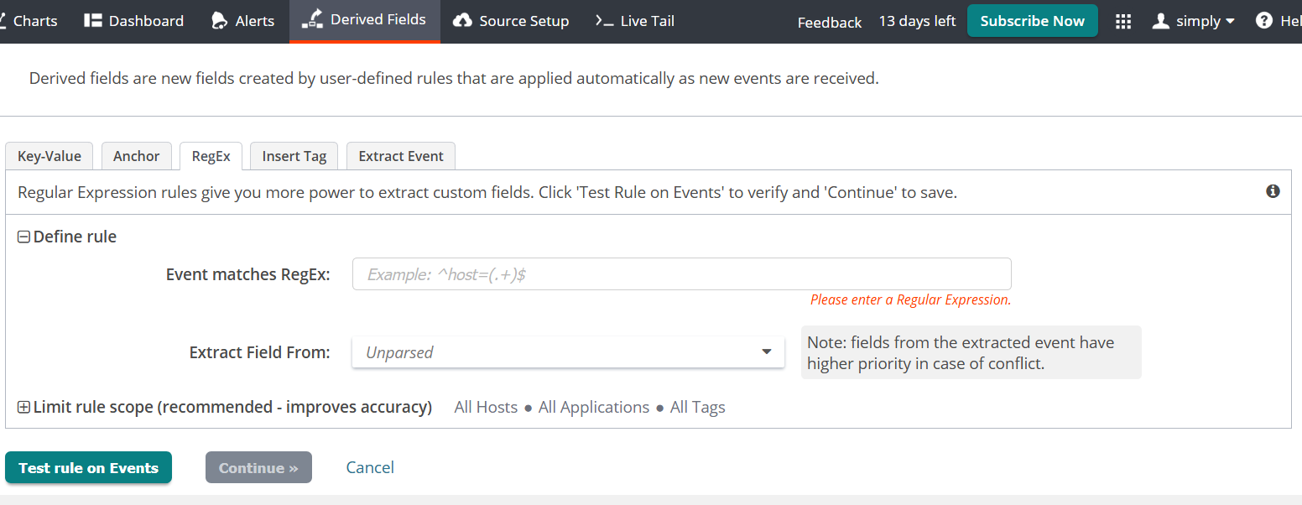Open Live Tail view

[x=634, y=21]
